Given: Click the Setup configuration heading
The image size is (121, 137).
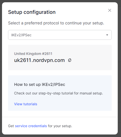Looking at the screenshot, I should pos(32,12).
